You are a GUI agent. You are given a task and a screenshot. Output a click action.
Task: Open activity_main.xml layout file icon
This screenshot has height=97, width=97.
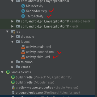23,47
